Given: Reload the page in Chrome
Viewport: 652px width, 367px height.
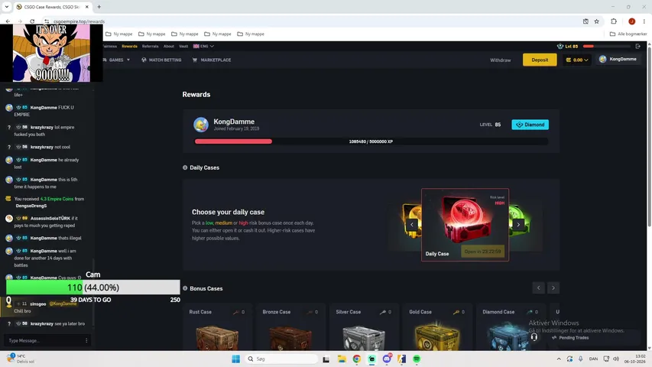Looking at the screenshot, I should pos(32,21).
